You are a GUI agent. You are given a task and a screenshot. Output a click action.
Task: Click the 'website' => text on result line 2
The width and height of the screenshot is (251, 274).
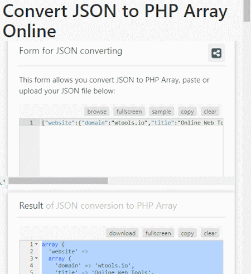pos(68,252)
